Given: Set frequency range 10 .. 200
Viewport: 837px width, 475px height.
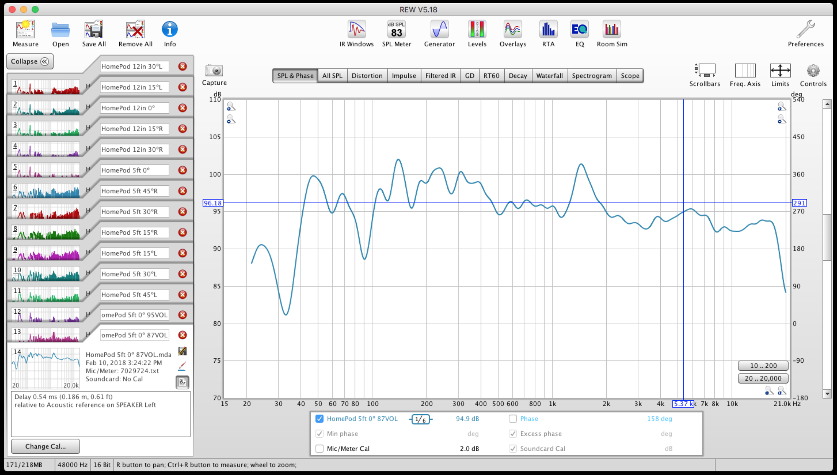Looking at the screenshot, I should click(763, 366).
